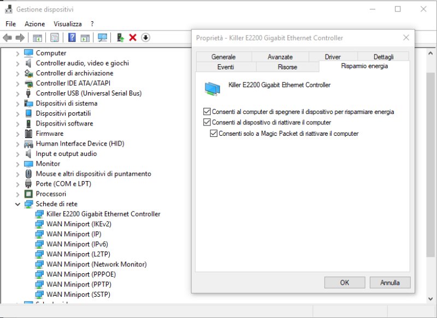Click the Firmware chip icon
The image size is (437, 318).
pos(28,134)
